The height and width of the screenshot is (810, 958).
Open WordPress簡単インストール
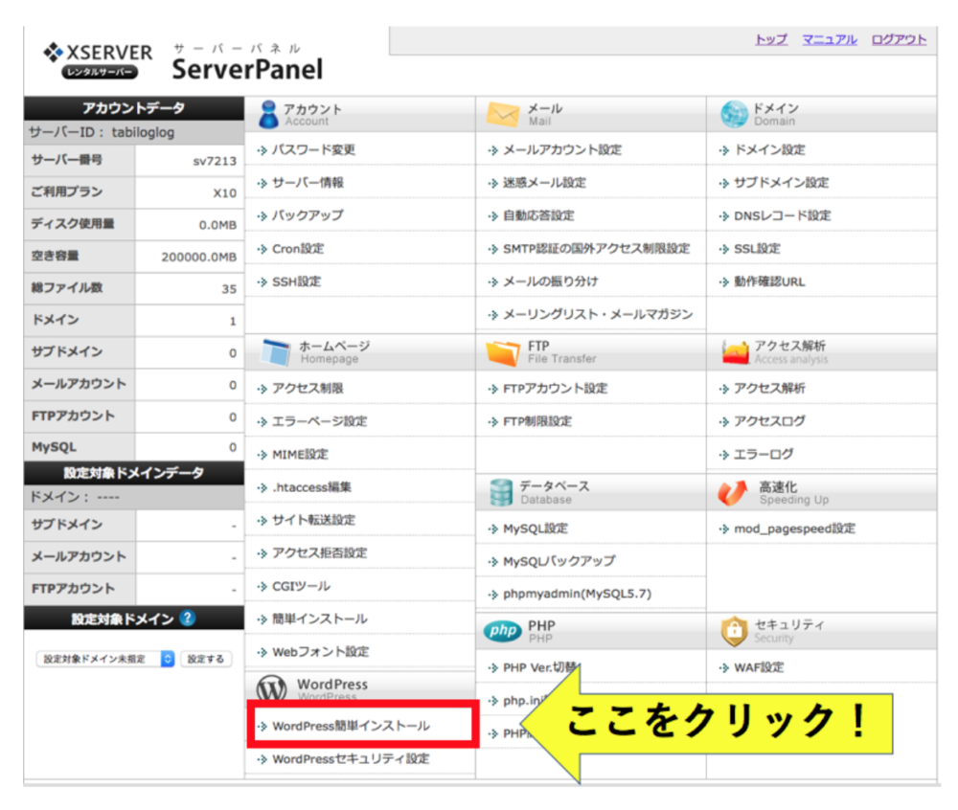(x=352, y=726)
